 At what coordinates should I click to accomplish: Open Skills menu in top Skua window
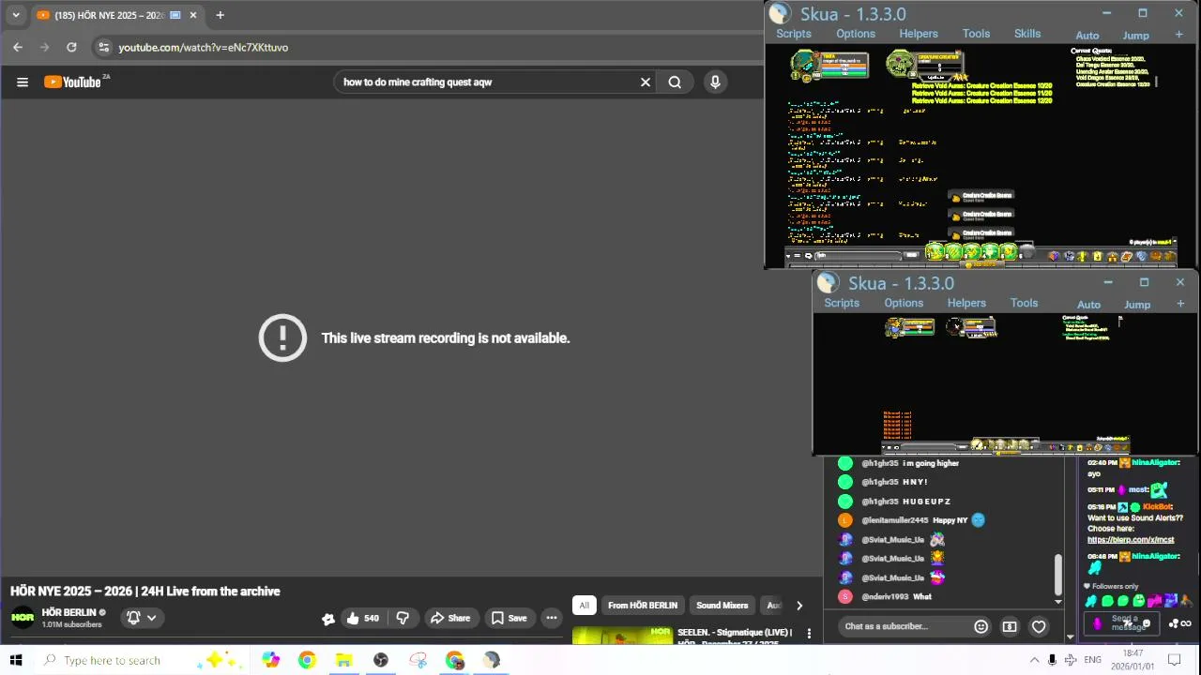pyautogui.click(x=1027, y=34)
